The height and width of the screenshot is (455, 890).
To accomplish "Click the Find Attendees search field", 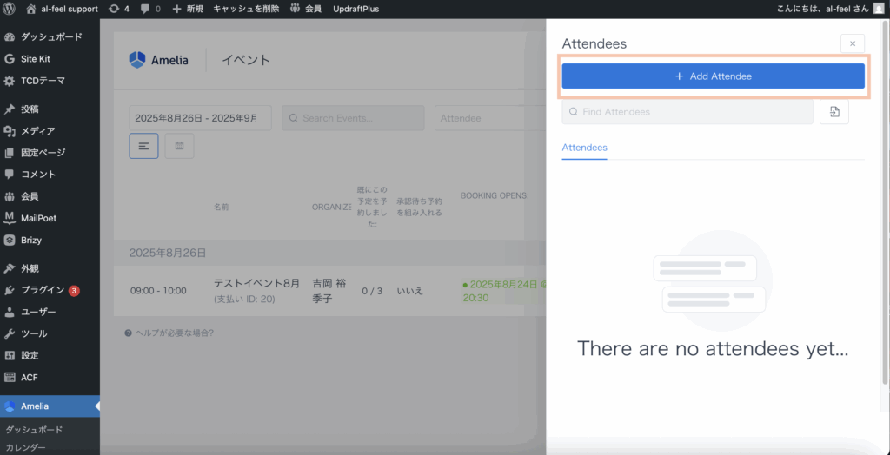I will 687,112.
